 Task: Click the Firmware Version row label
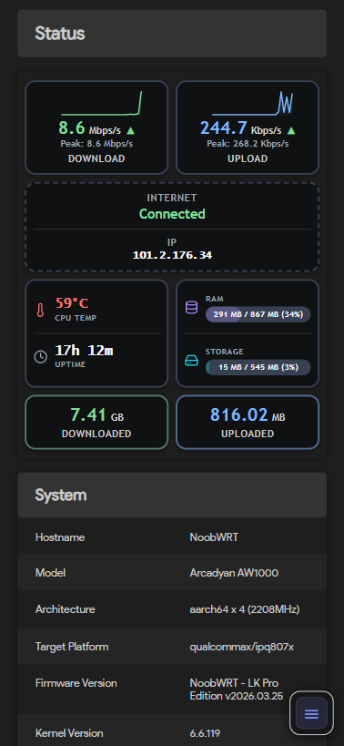[76, 683]
